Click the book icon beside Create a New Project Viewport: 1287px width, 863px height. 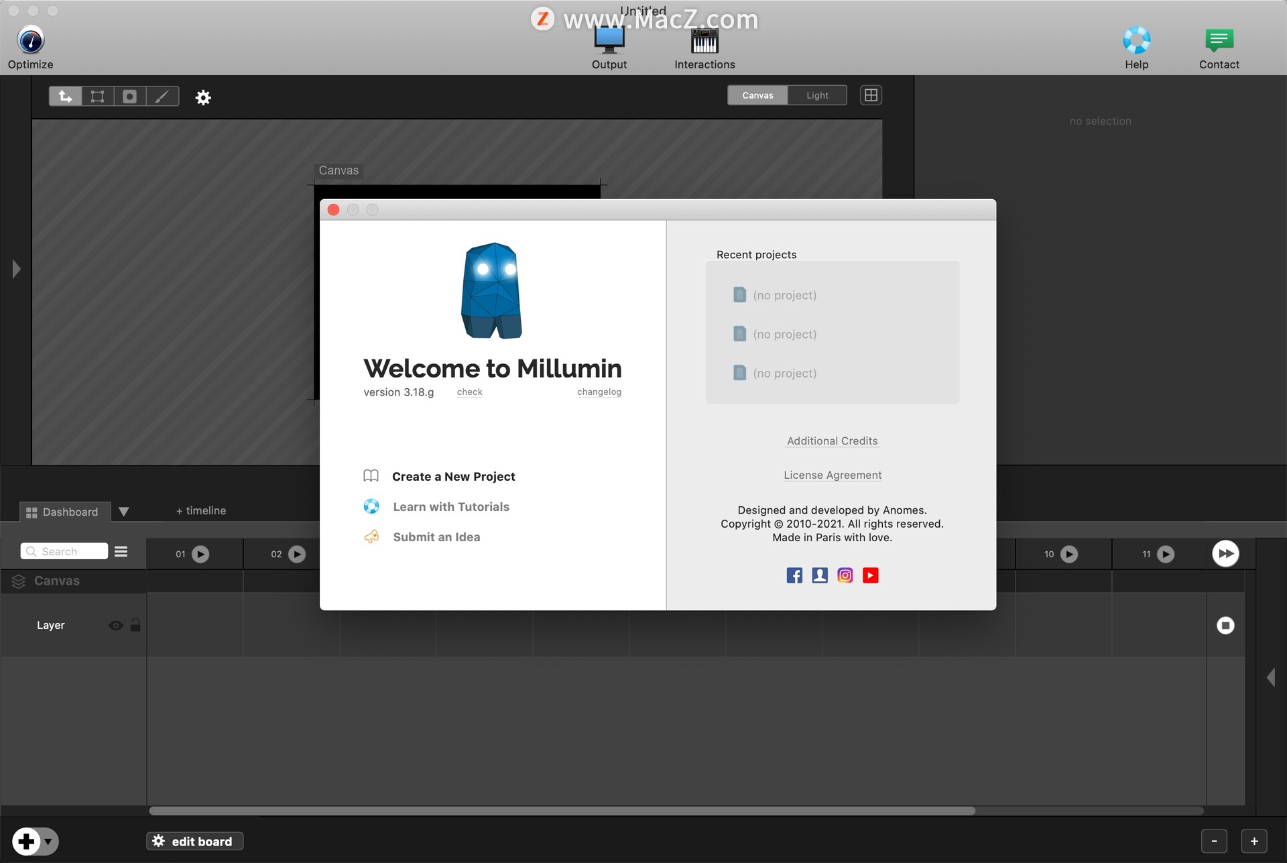371,476
